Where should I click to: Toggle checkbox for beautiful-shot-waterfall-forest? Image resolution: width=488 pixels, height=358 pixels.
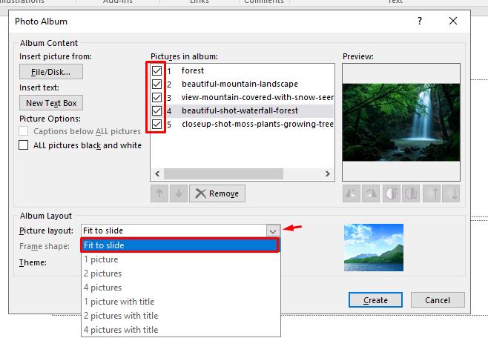(x=157, y=110)
